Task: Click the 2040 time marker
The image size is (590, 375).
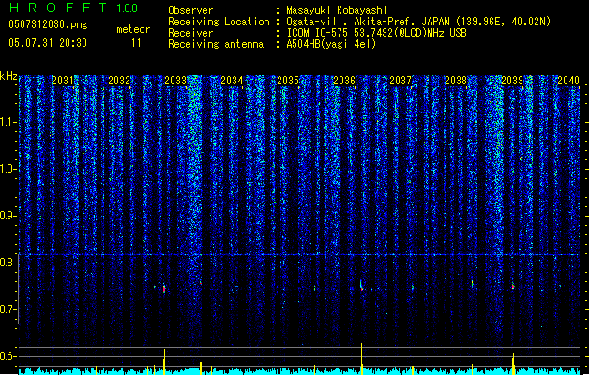Action: tap(568, 81)
